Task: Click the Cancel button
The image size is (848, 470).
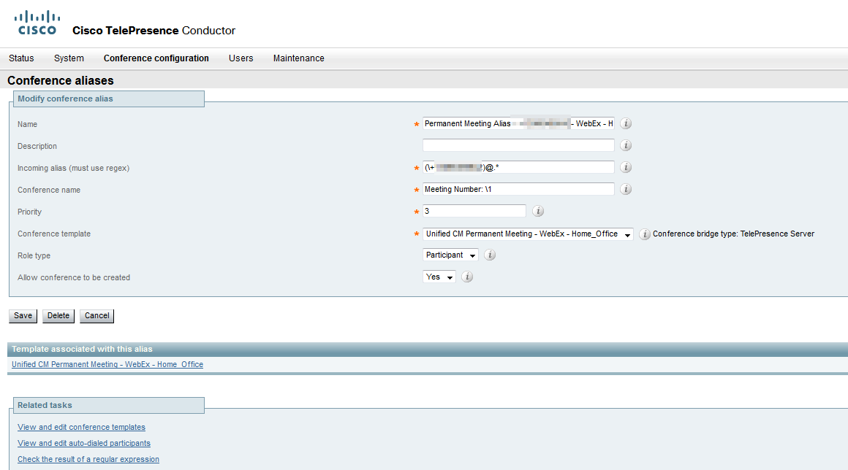Action: click(96, 316)
